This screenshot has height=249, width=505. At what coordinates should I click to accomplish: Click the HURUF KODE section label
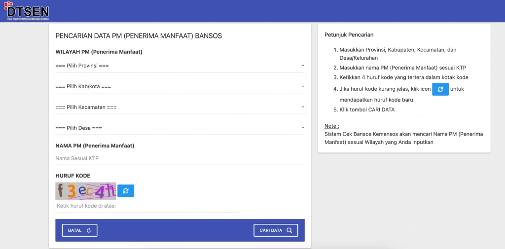pos(72,176)
